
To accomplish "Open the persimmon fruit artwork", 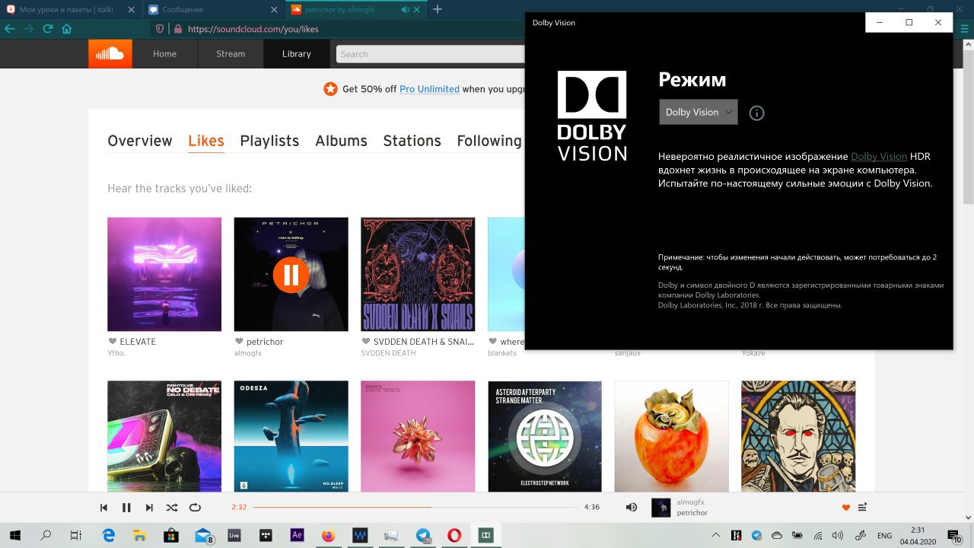I will pyautogui.click(x=672, y=436).
